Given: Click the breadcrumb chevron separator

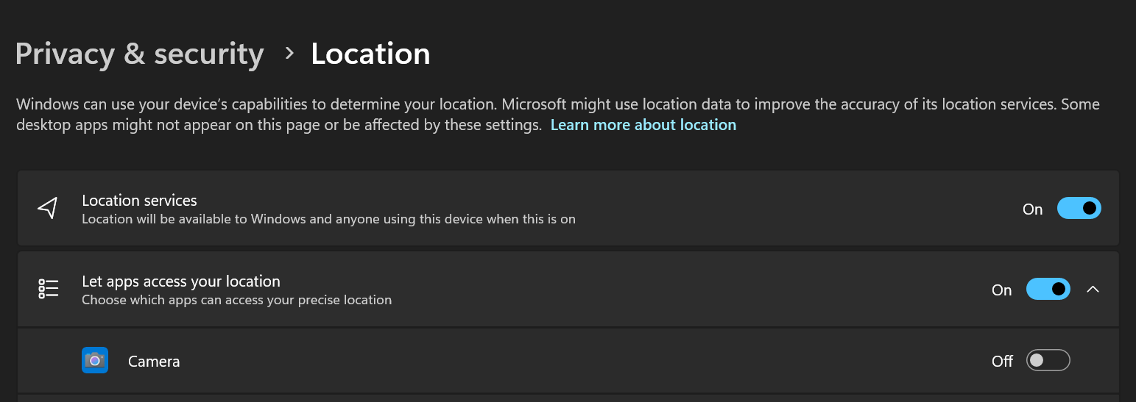Looking at the screenshot, I should (289, 54).
